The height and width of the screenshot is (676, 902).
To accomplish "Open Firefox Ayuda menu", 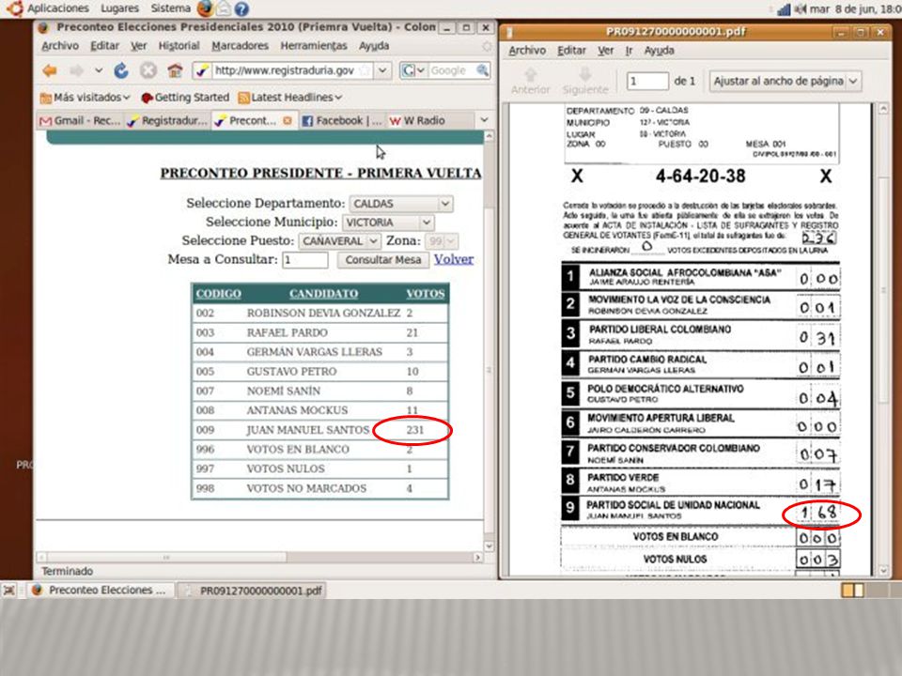I will [x=374, y=46].
